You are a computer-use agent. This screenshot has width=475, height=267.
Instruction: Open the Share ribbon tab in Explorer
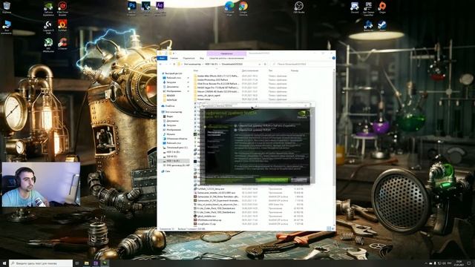pyautogui.click(x=189, y=58)
